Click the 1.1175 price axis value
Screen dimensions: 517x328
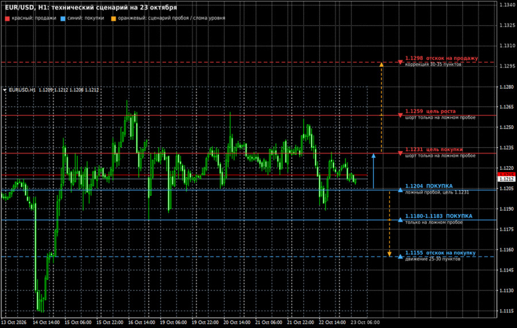pos(507,229)
